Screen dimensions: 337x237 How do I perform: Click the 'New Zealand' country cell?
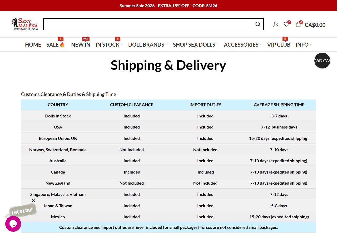(x=58, y=183)
